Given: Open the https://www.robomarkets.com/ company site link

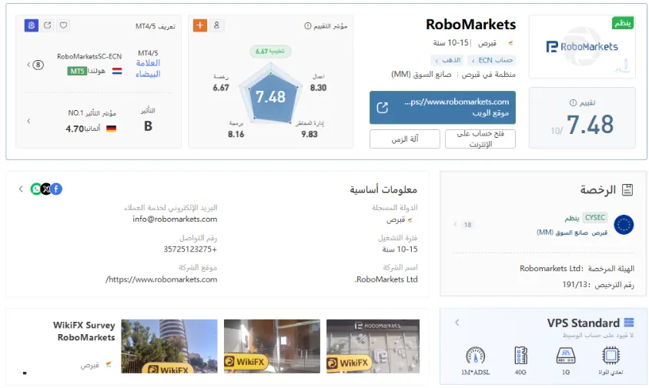Looking at the screenshot, I should pos(162,279).
